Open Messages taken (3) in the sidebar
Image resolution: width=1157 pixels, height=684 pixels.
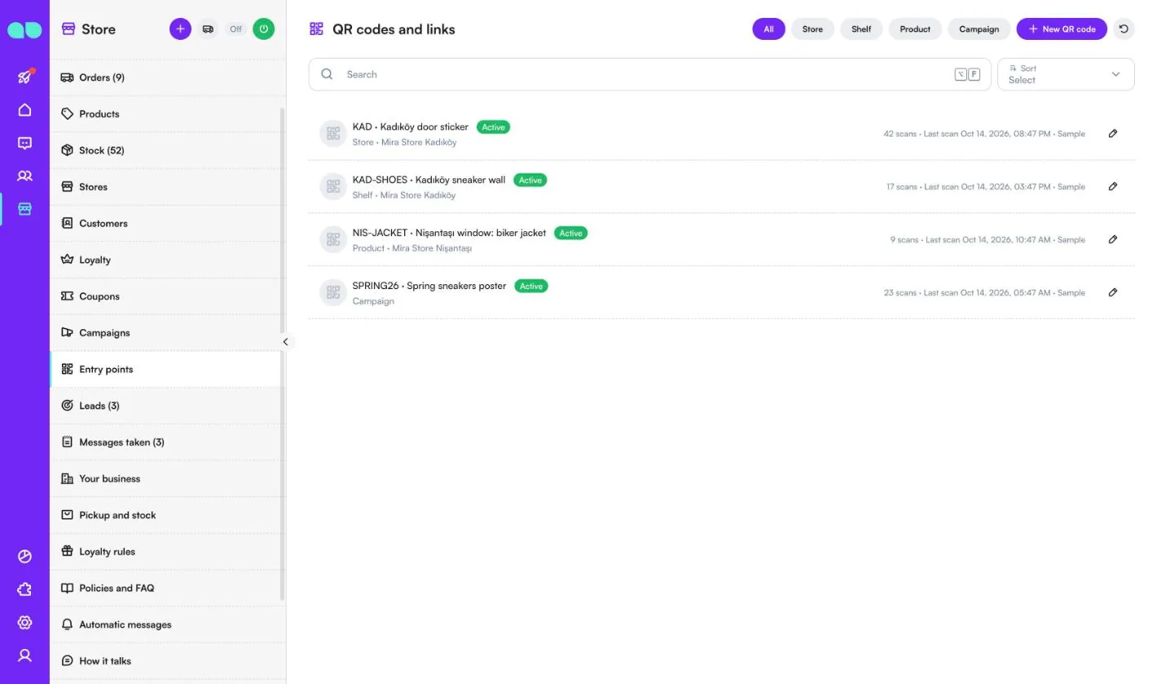[168, 442]
